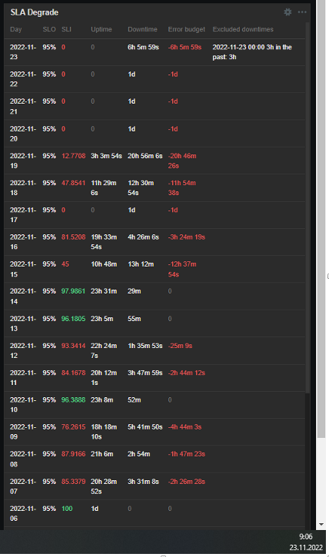Viewport: 329px width, 557px height.
Task: Click the green 97.9861 SLI value
Action: point(73,291)
